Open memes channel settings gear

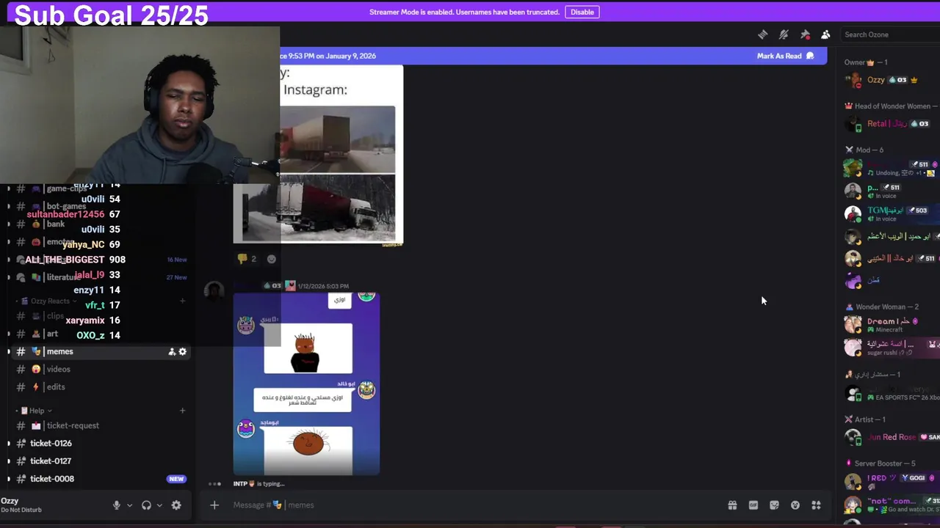click(x=183, y=352)
